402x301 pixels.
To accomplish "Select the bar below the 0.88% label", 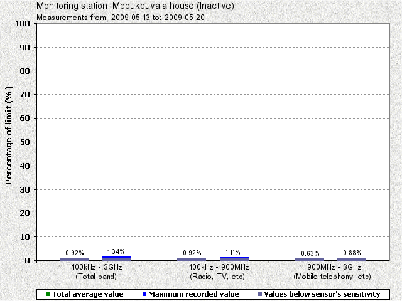I will [x=352, y=259].
